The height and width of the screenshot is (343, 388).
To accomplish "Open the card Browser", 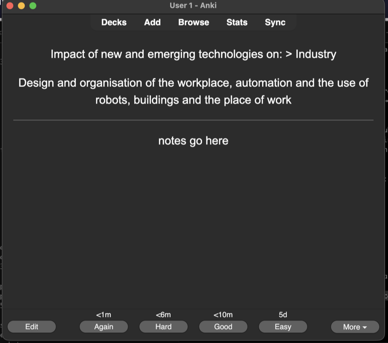I will pos(193,22).
